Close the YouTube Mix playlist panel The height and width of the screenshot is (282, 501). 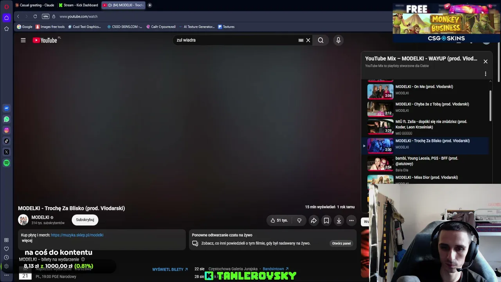point(485,61)
